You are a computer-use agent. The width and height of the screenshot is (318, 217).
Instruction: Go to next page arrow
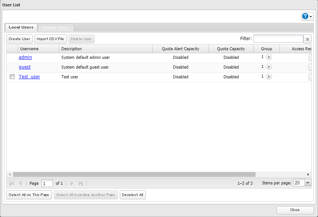click(x=72, y=183)
